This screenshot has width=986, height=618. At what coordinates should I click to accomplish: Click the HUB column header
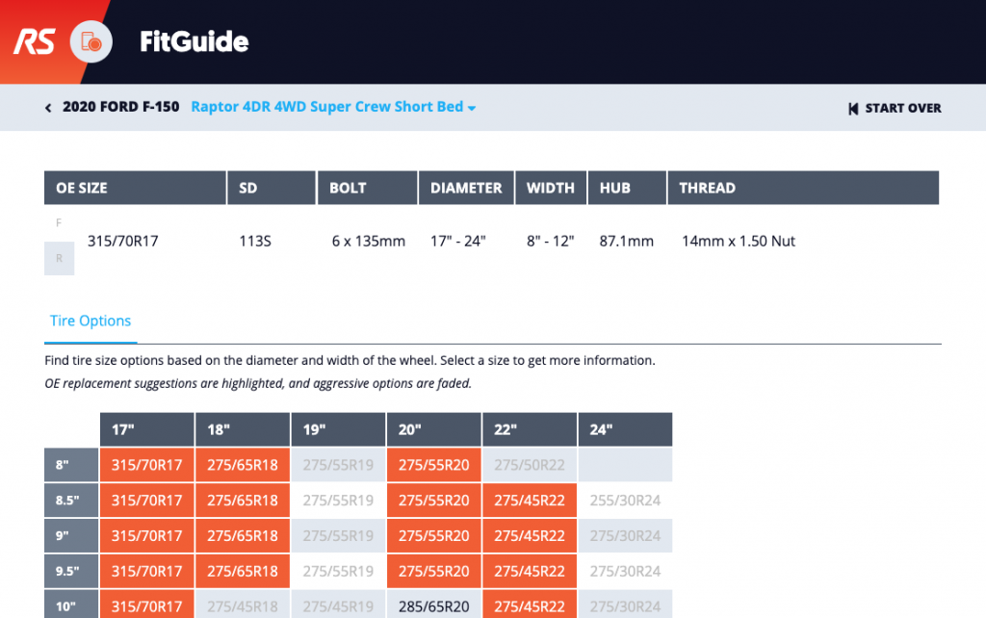click(x=627, y=188)
